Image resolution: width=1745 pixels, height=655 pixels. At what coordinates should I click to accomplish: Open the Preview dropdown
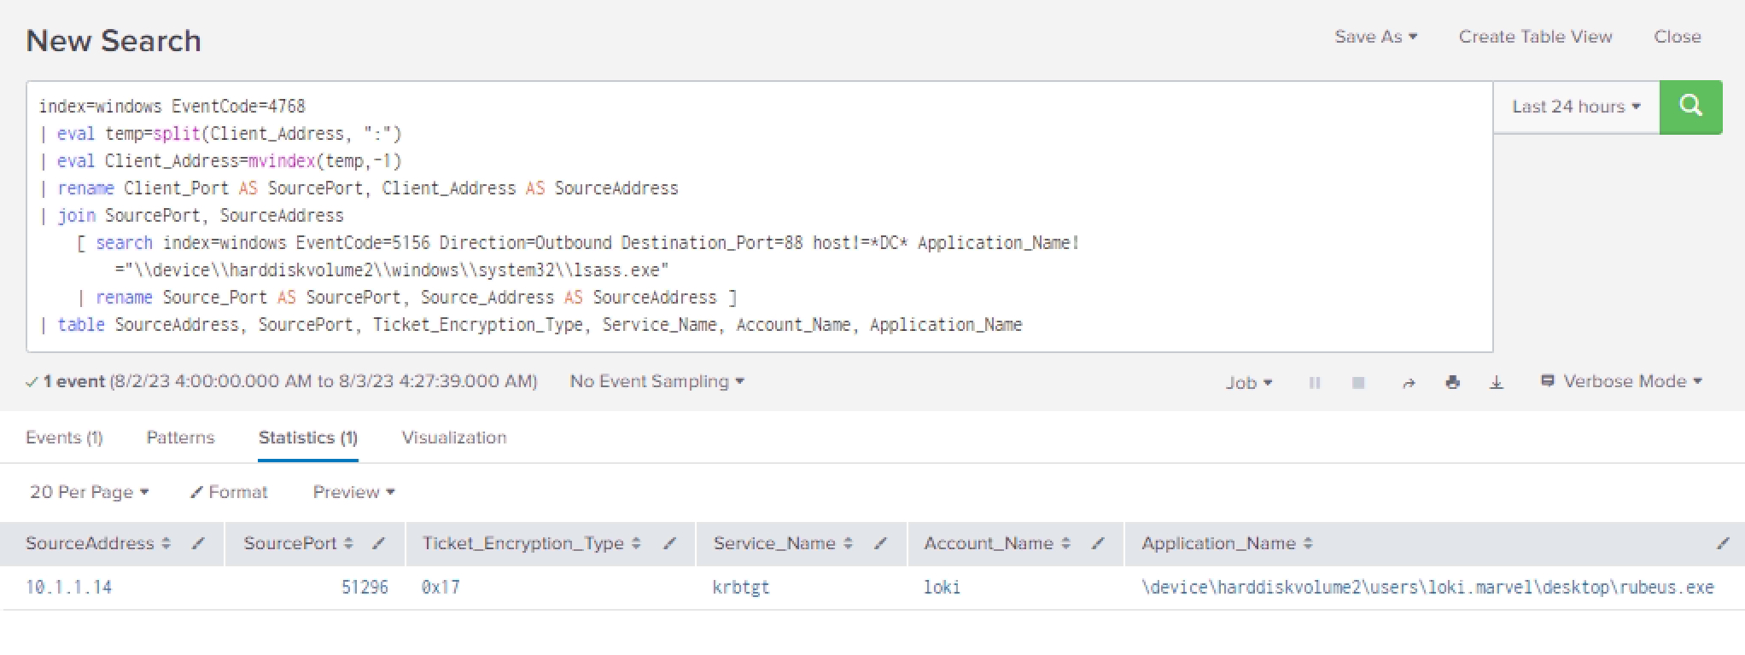(353, 492)
